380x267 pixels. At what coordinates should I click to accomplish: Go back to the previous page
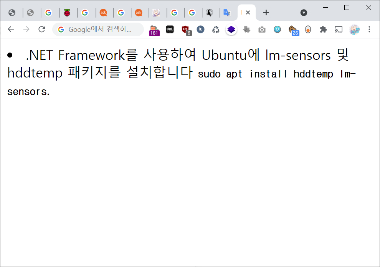pos(11,29)
